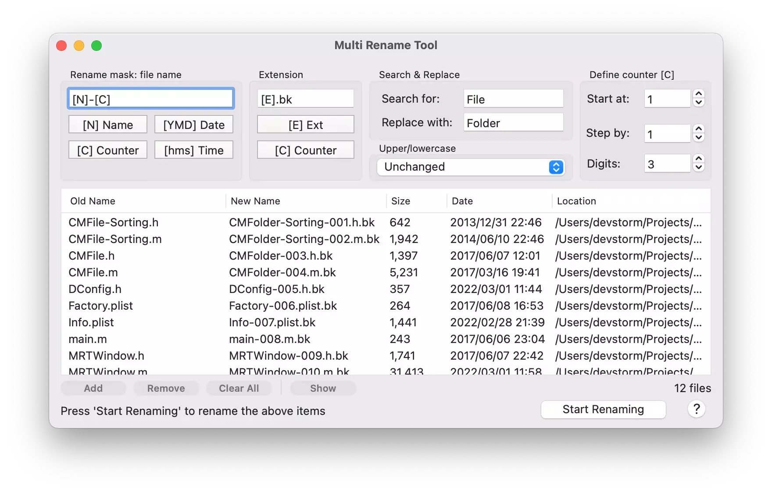This screenshot has width=772, height=493.
Task: Click the file name [C] Counter button
Action: (108, 150)
